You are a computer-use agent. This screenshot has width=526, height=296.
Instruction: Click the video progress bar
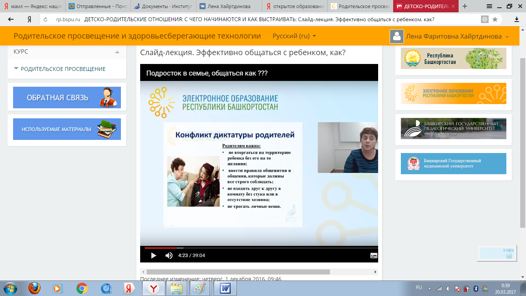tap(259, 248)
